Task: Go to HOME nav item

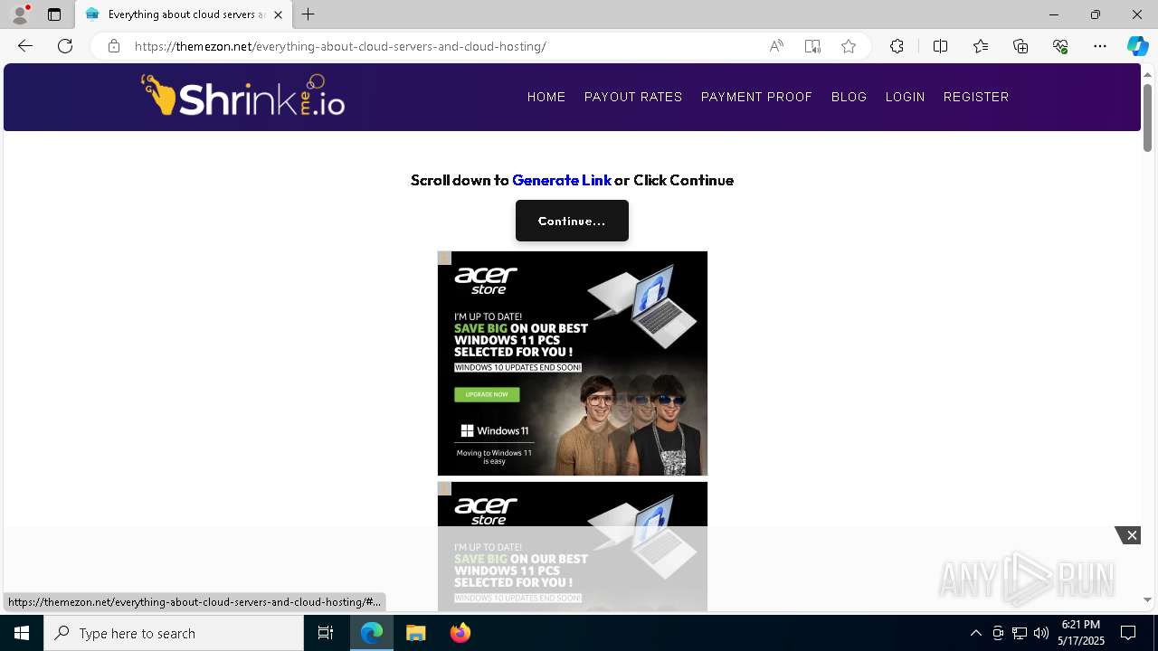Action: (x=546, y=97)
